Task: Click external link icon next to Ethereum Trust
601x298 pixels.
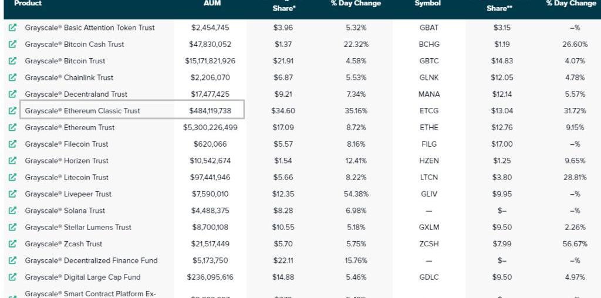Action: pyautogui.click(x=13, y=127)
